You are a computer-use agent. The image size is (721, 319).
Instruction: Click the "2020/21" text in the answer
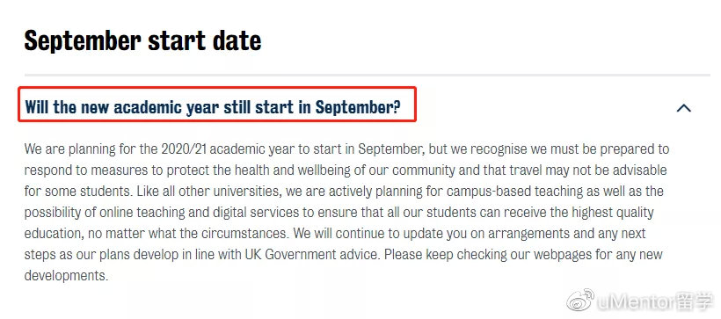(185, 149)
